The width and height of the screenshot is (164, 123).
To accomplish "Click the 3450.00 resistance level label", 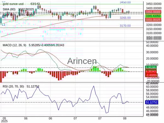I will point(125,2).
